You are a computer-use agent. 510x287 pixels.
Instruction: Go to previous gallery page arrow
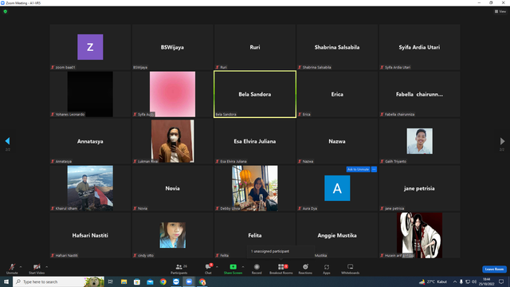pos(7,141)
